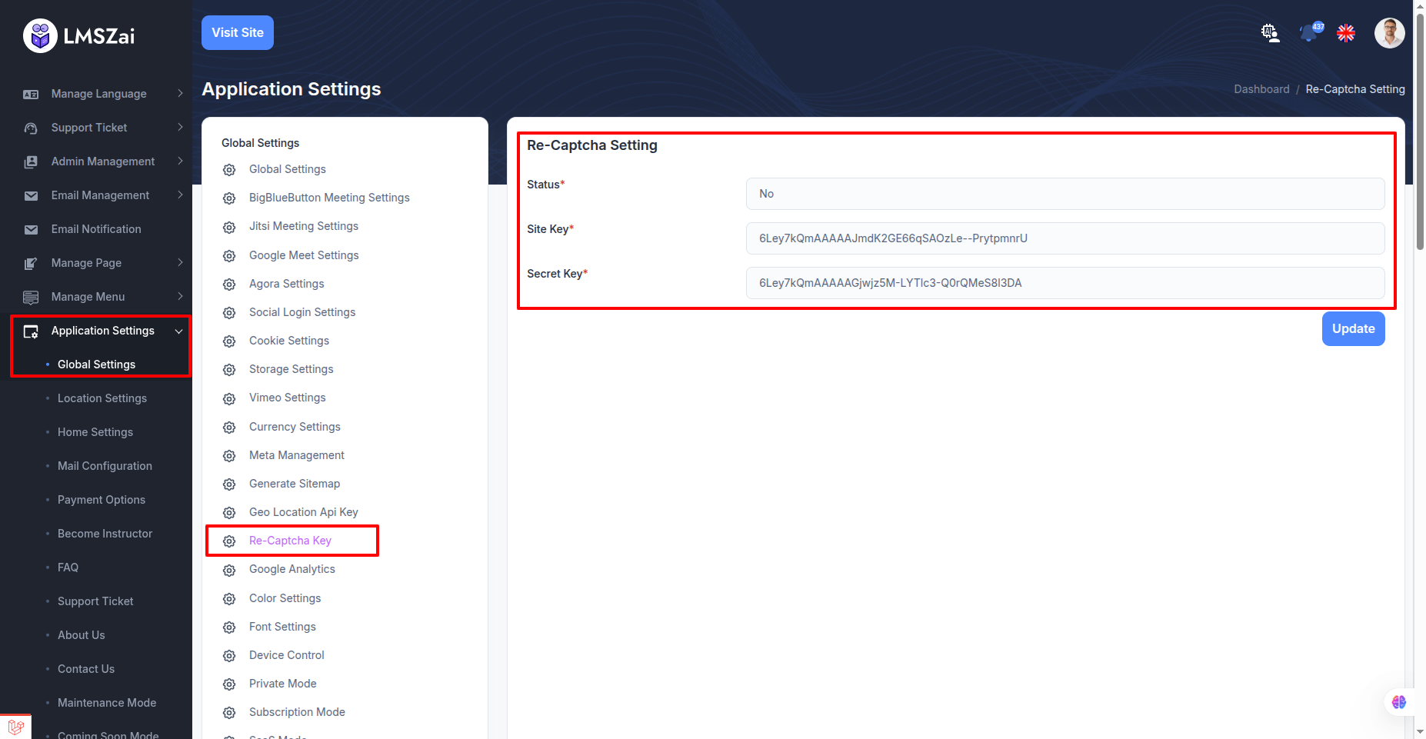1426x739 pixels.
Task: Open the user profile avatar
Action: click(x=1389, y=33)
